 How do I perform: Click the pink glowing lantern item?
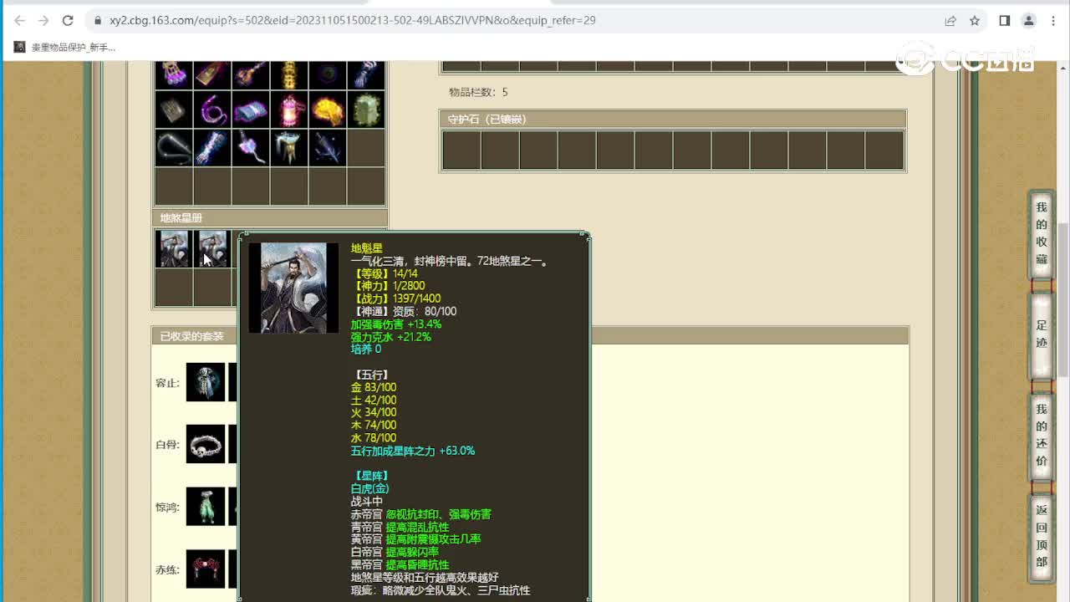[289, 110]
